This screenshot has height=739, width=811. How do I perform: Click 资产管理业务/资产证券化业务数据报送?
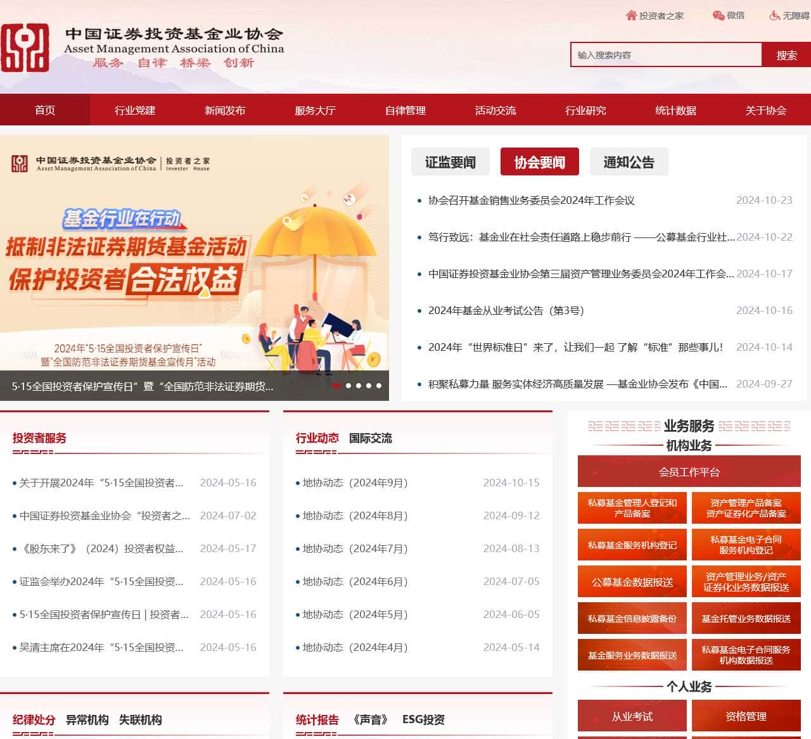click(746, 581)
